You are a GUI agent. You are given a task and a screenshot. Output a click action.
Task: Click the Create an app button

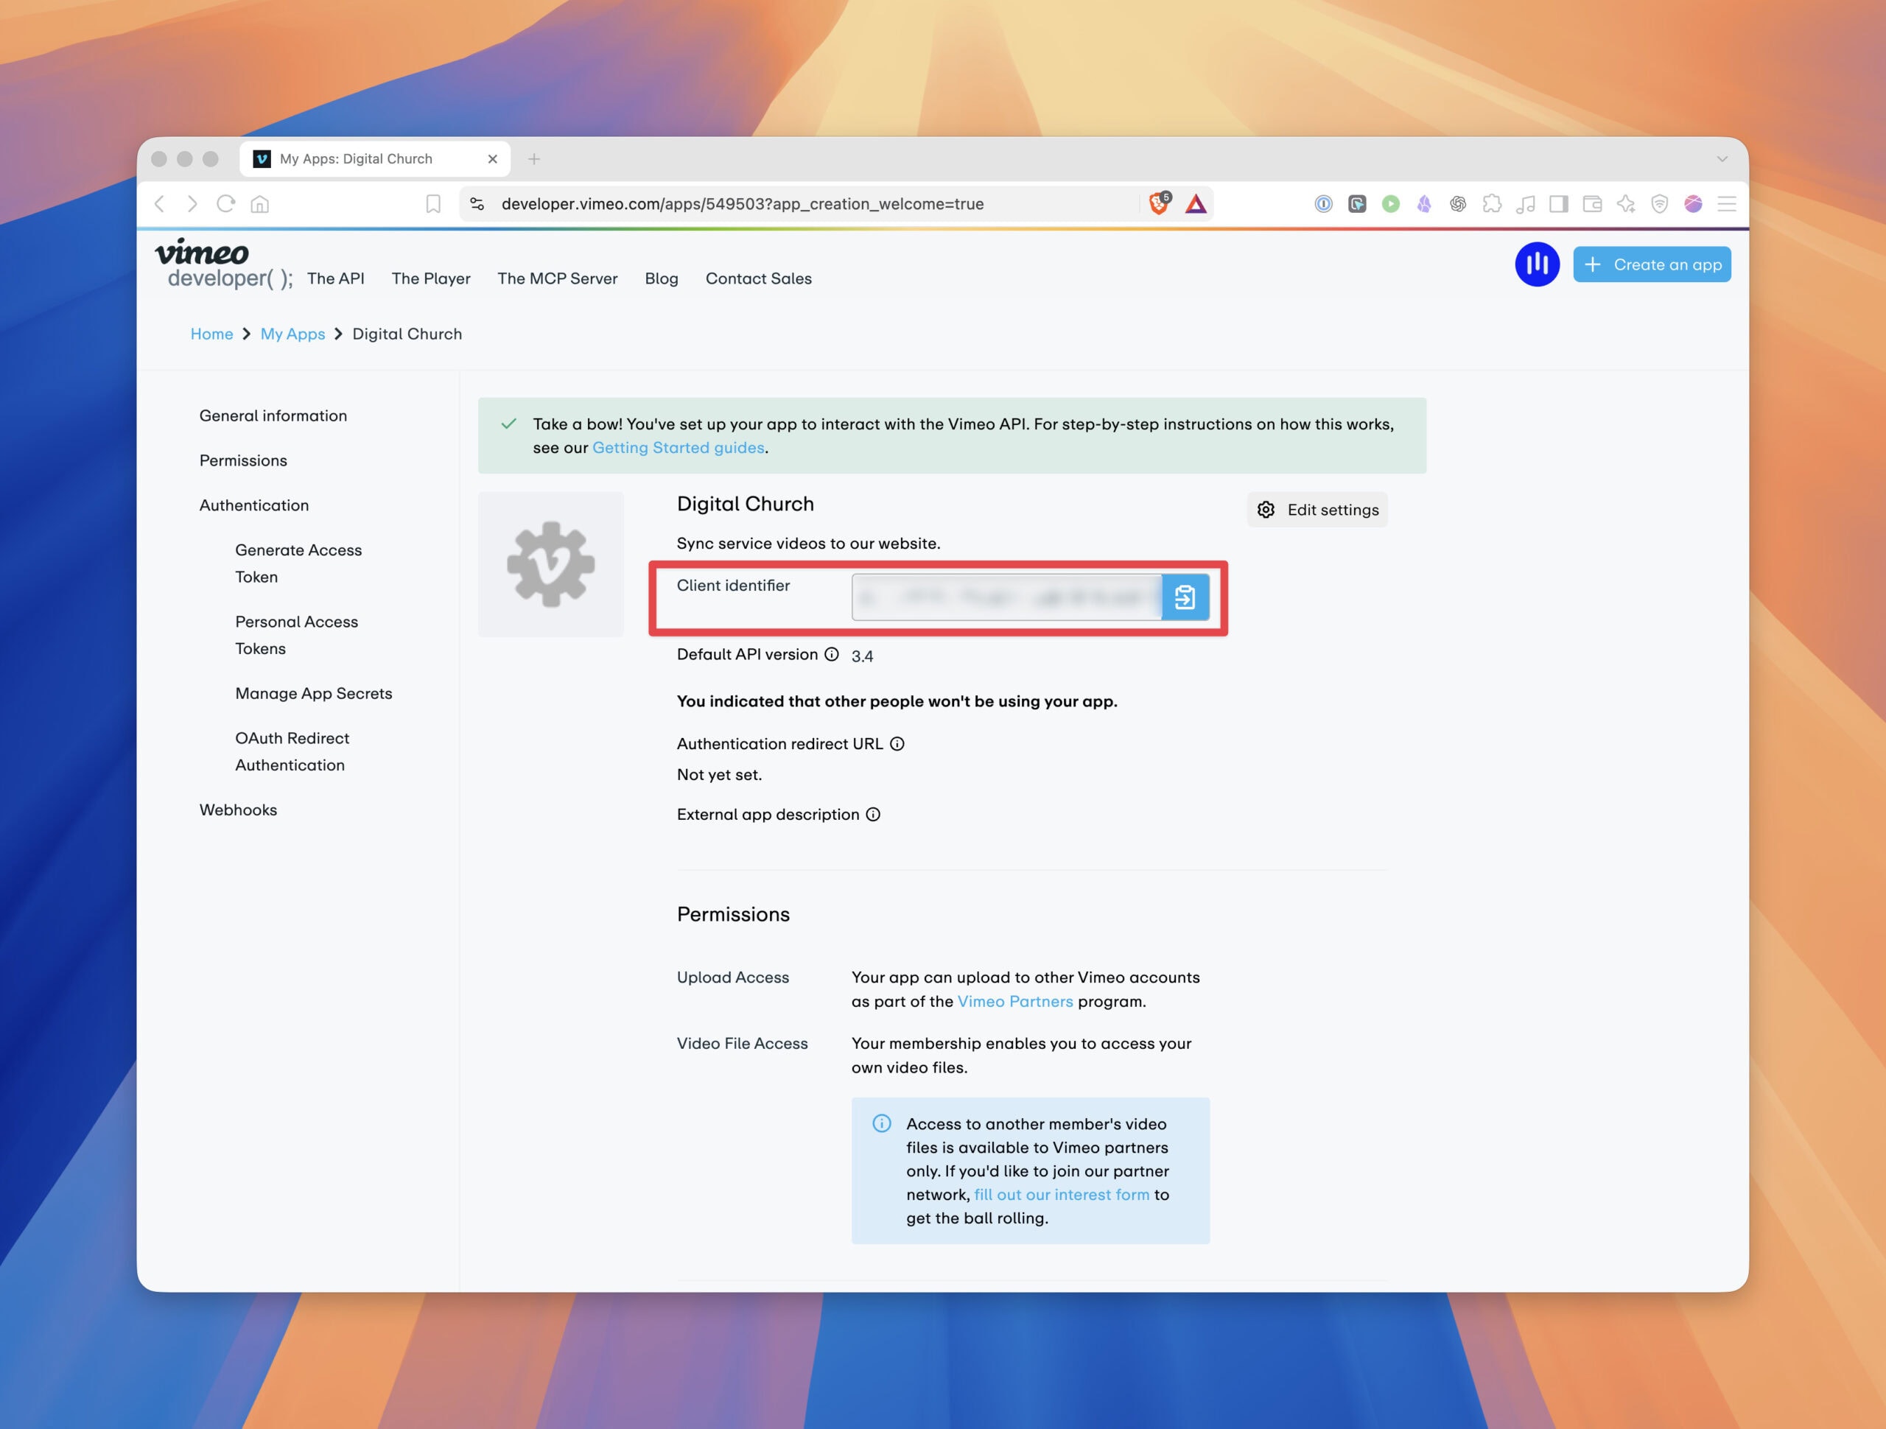pos(1652,264)
